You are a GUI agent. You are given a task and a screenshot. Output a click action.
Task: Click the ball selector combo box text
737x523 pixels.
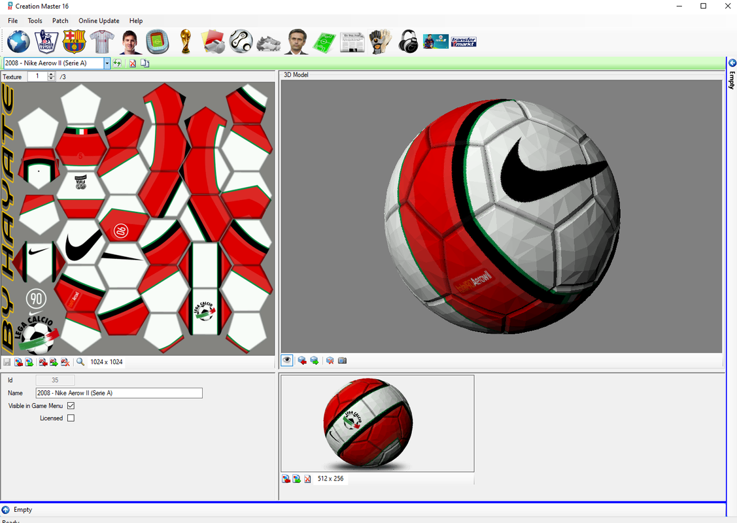54,63
